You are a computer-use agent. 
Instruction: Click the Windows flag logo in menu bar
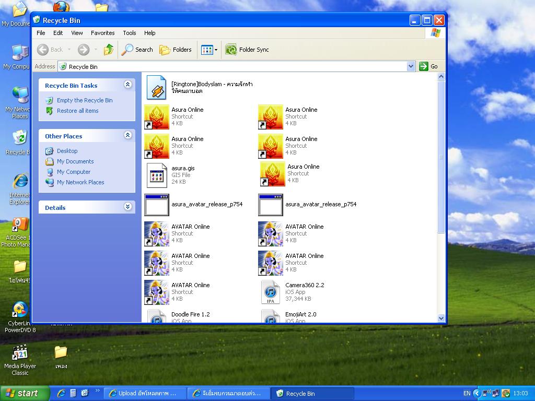tap(435, 33)
